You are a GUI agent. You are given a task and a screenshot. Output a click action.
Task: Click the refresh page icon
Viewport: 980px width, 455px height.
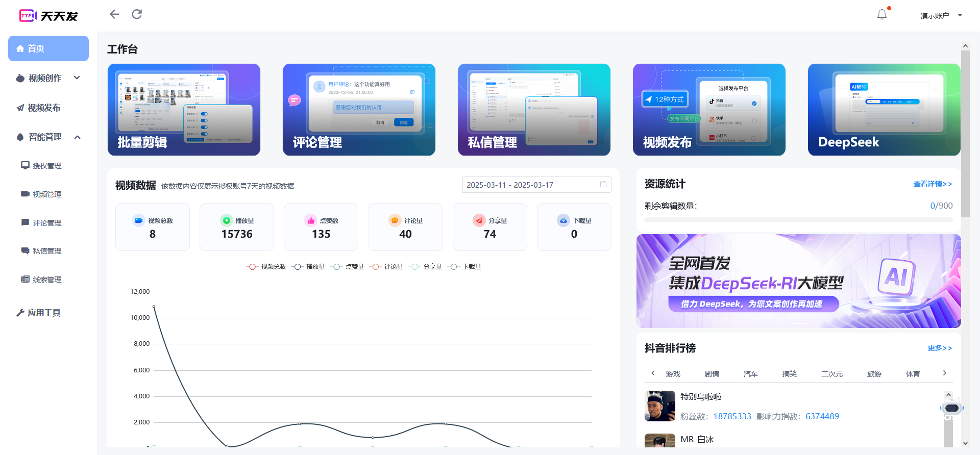pos(137,14)
